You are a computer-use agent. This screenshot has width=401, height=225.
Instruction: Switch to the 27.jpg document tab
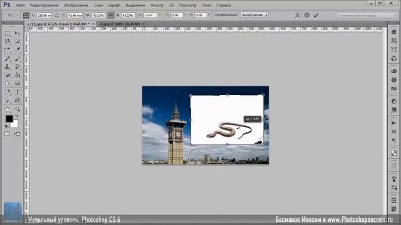coord(120,24)
